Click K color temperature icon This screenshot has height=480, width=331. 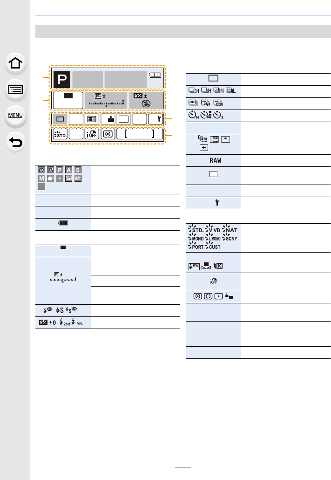[218, 266]
